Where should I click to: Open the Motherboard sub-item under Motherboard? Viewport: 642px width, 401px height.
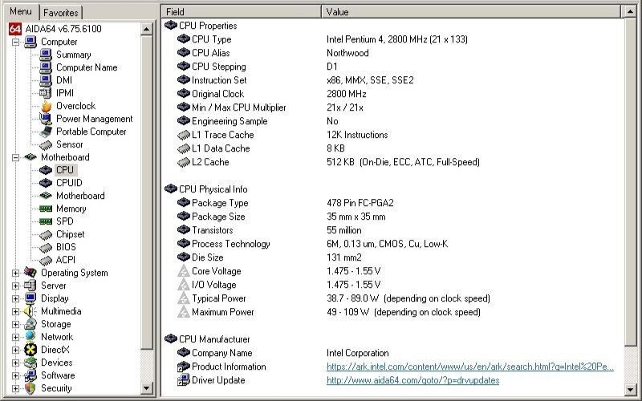click(x=80, y=196)
